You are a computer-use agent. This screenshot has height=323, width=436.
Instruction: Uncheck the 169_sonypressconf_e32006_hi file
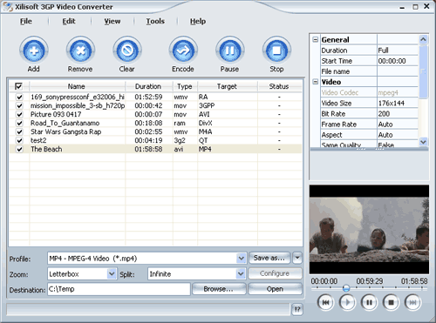click(x=19, y=97)
